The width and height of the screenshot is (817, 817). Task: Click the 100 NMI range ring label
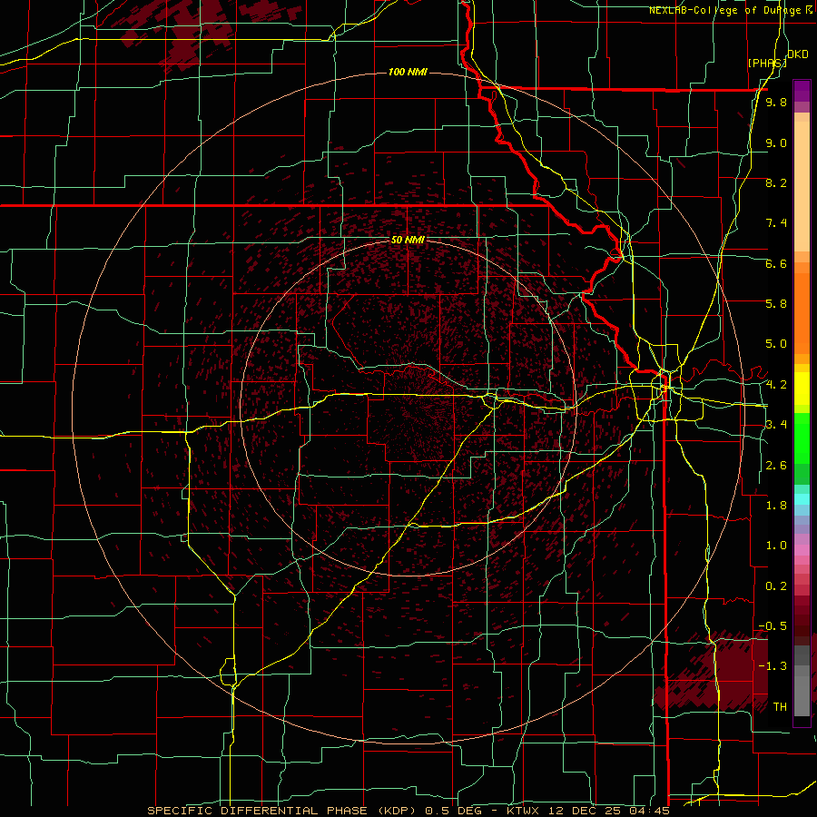408,72
